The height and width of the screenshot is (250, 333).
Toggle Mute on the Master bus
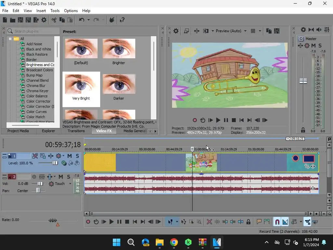(313, 46)
